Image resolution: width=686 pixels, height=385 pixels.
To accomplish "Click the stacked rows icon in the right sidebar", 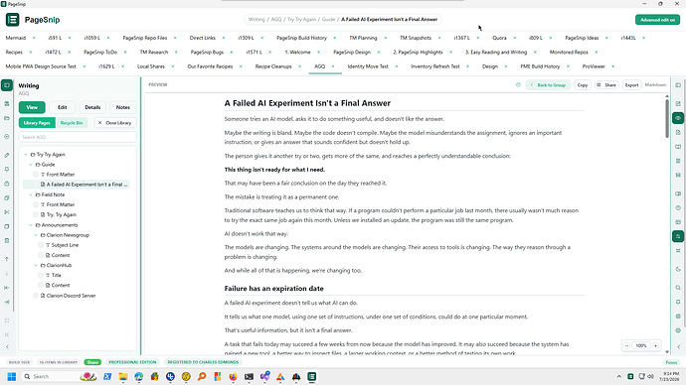I will click(678, 175).
